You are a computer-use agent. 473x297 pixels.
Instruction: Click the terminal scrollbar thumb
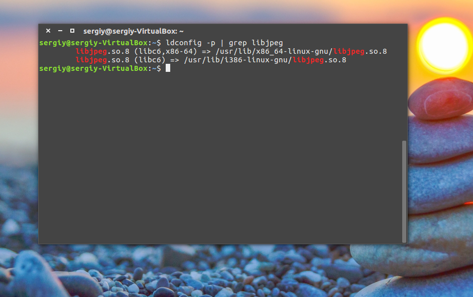404,191
